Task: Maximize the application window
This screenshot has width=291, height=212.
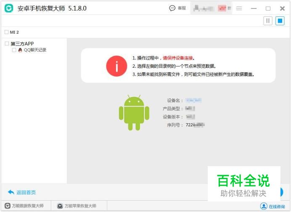Action: coord(268,8)
